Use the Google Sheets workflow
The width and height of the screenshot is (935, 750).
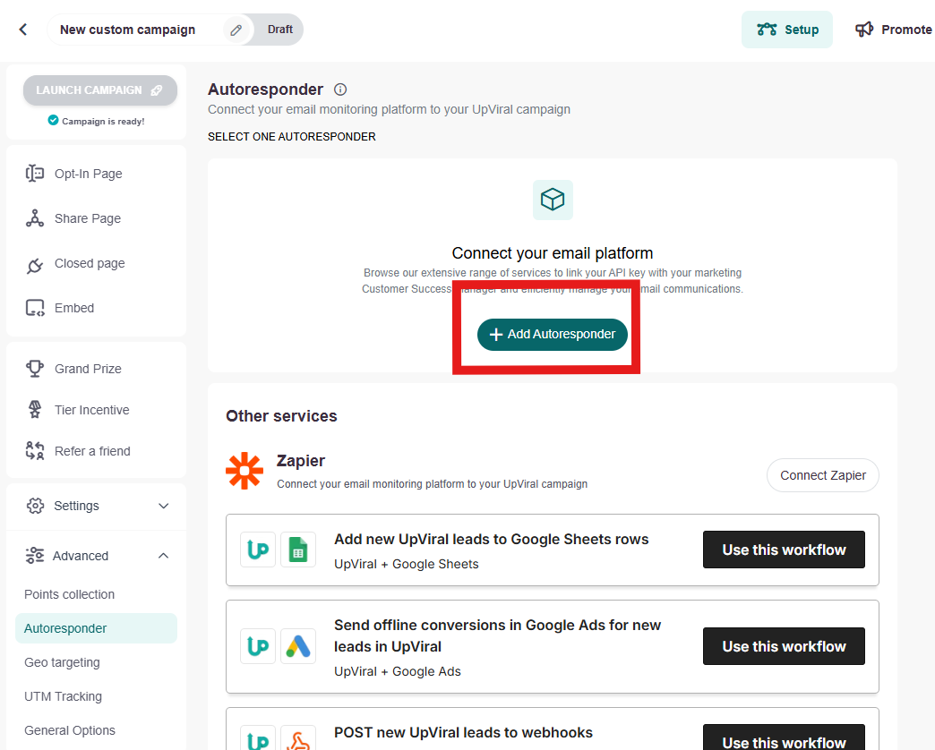(x=784, y=550)
